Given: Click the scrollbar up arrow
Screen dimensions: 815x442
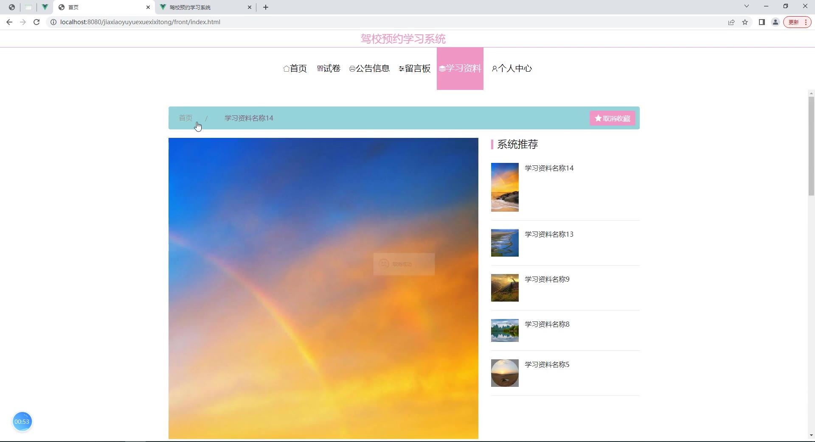Looking at the screenshot, I should [811, 93].
